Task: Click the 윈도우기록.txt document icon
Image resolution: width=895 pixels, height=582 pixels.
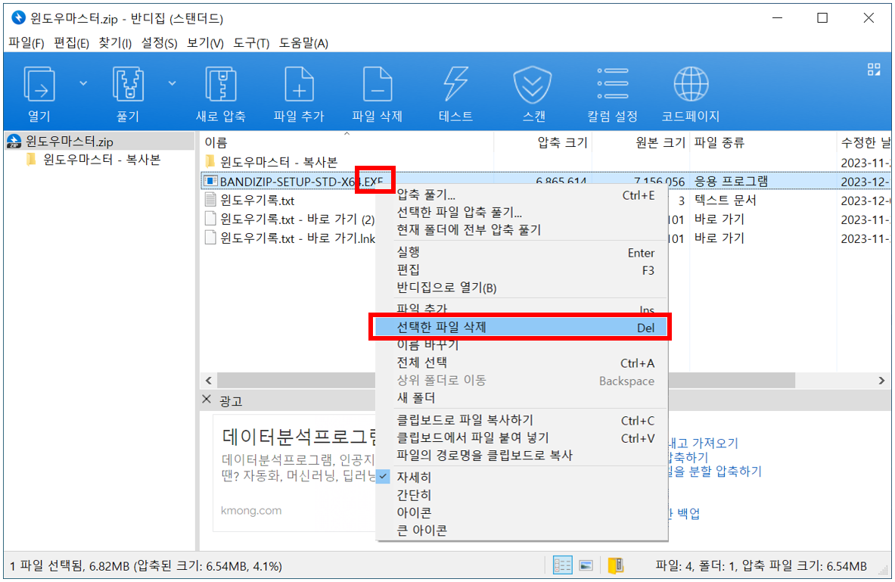Action: [210, 200]
